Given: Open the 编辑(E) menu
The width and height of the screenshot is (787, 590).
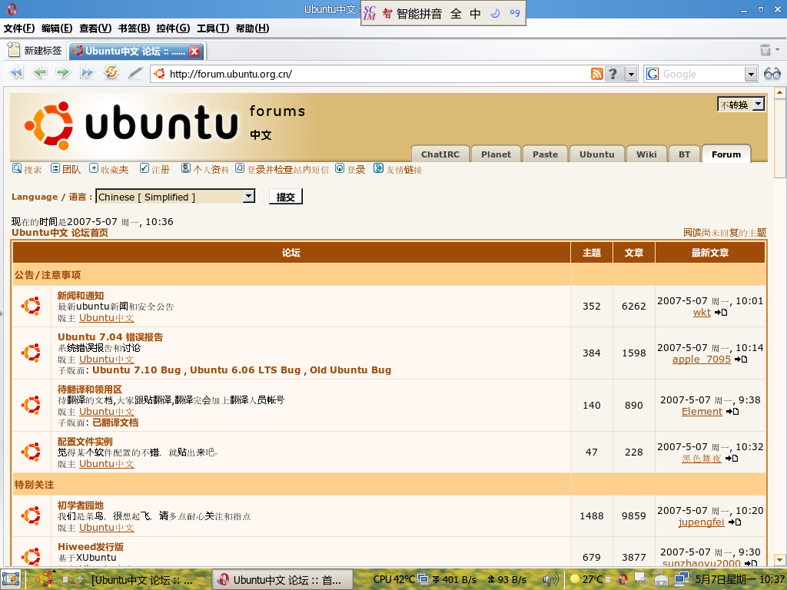Looking at the screenshot, I should pos(57,28).
